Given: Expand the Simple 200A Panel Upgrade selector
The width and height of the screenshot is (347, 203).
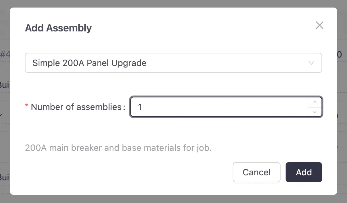Looking at the screenshot, I should coord(173,63).
